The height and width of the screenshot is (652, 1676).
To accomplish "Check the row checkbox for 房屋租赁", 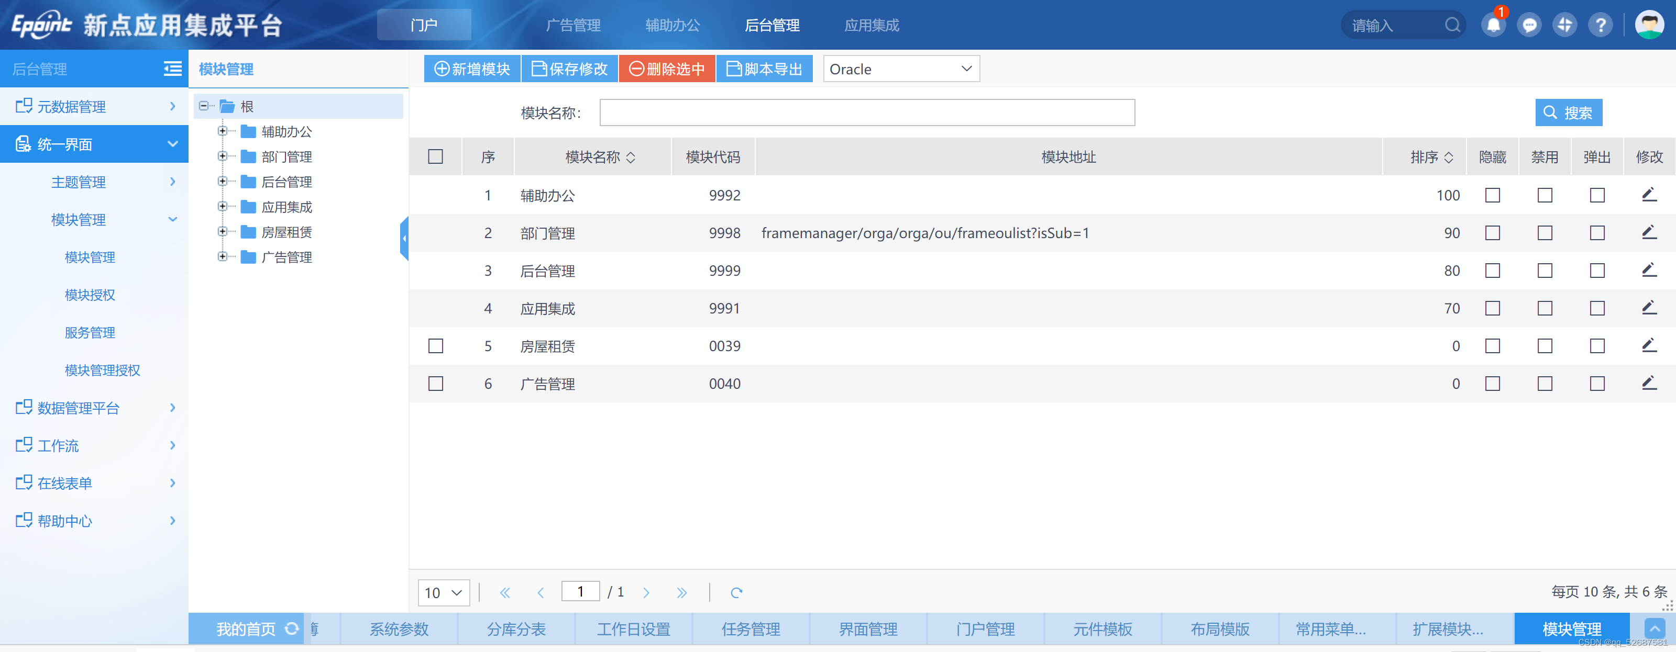I will coord(435,346).
